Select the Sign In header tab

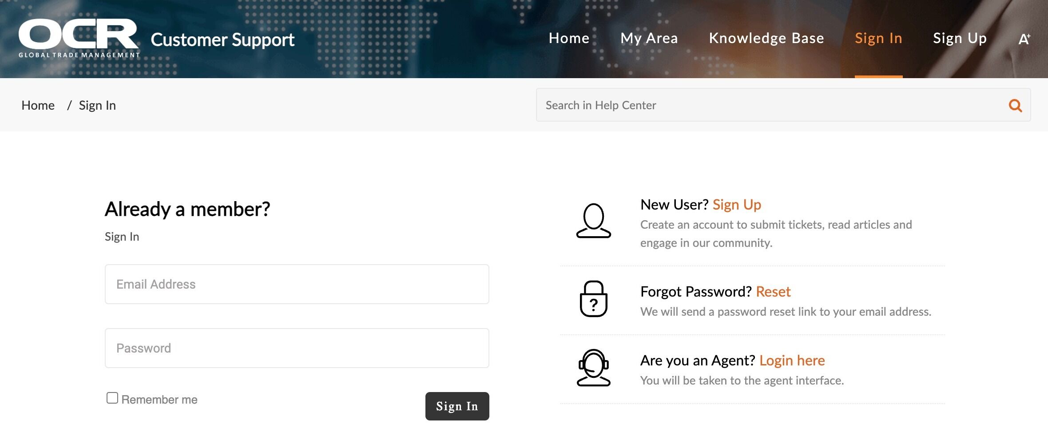(878, 38)
